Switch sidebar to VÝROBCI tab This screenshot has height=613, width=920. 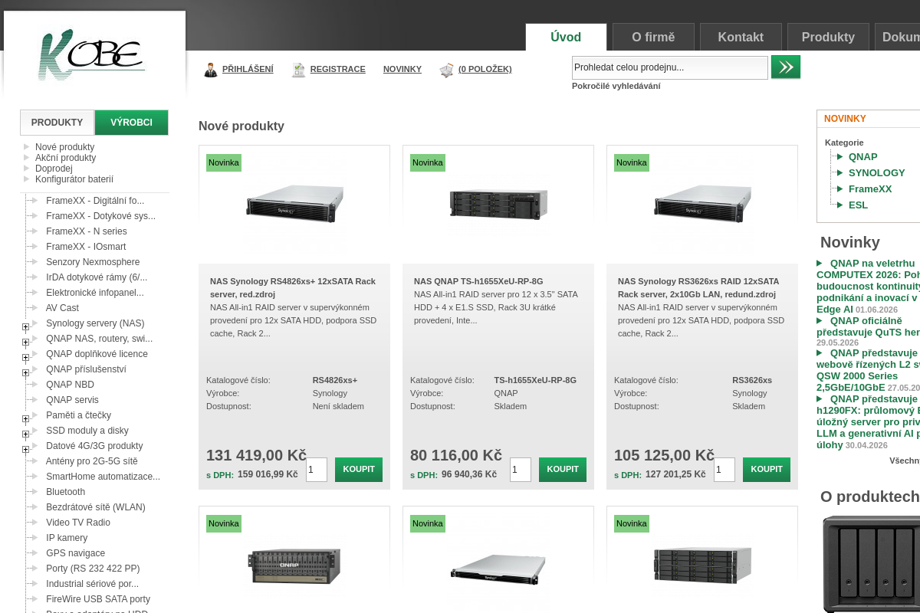pos(131,123)
